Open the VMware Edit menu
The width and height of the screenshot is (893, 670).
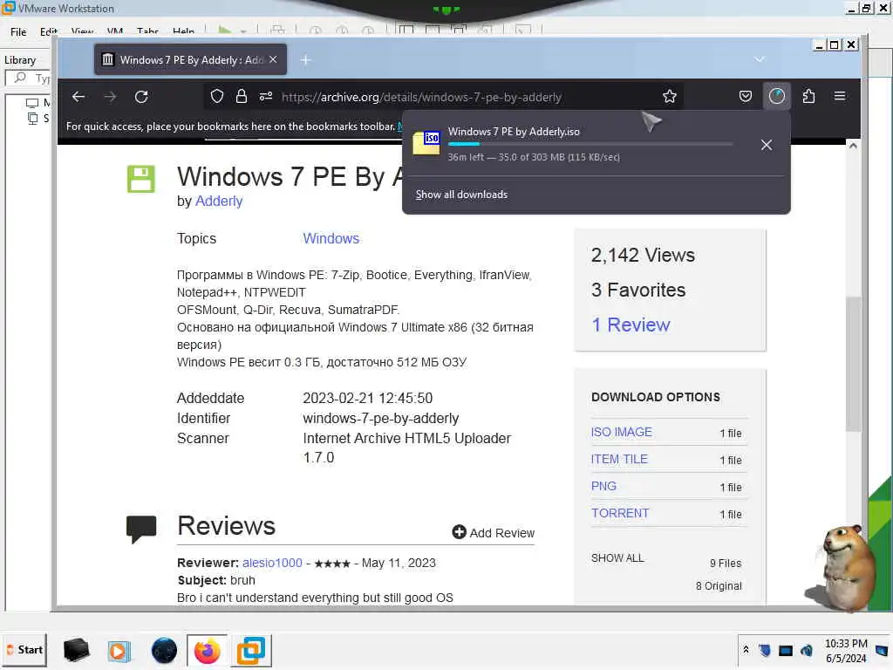click(49, 32)
